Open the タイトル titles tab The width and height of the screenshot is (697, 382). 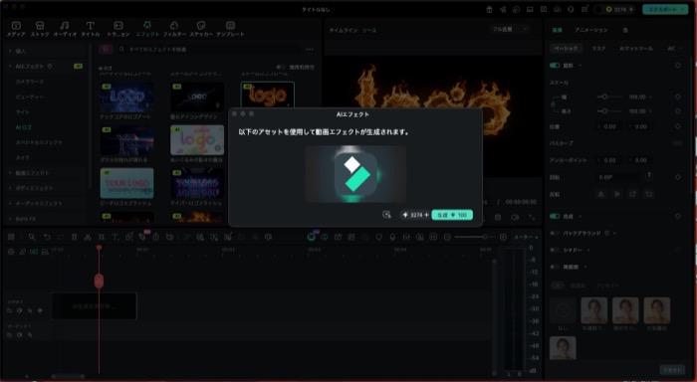point(91,29)
